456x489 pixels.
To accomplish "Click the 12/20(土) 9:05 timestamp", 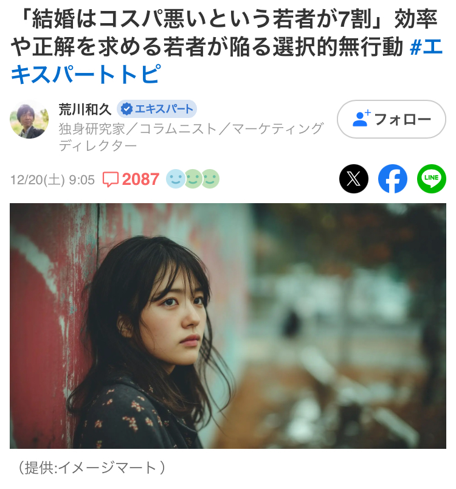I will point(52,180).
